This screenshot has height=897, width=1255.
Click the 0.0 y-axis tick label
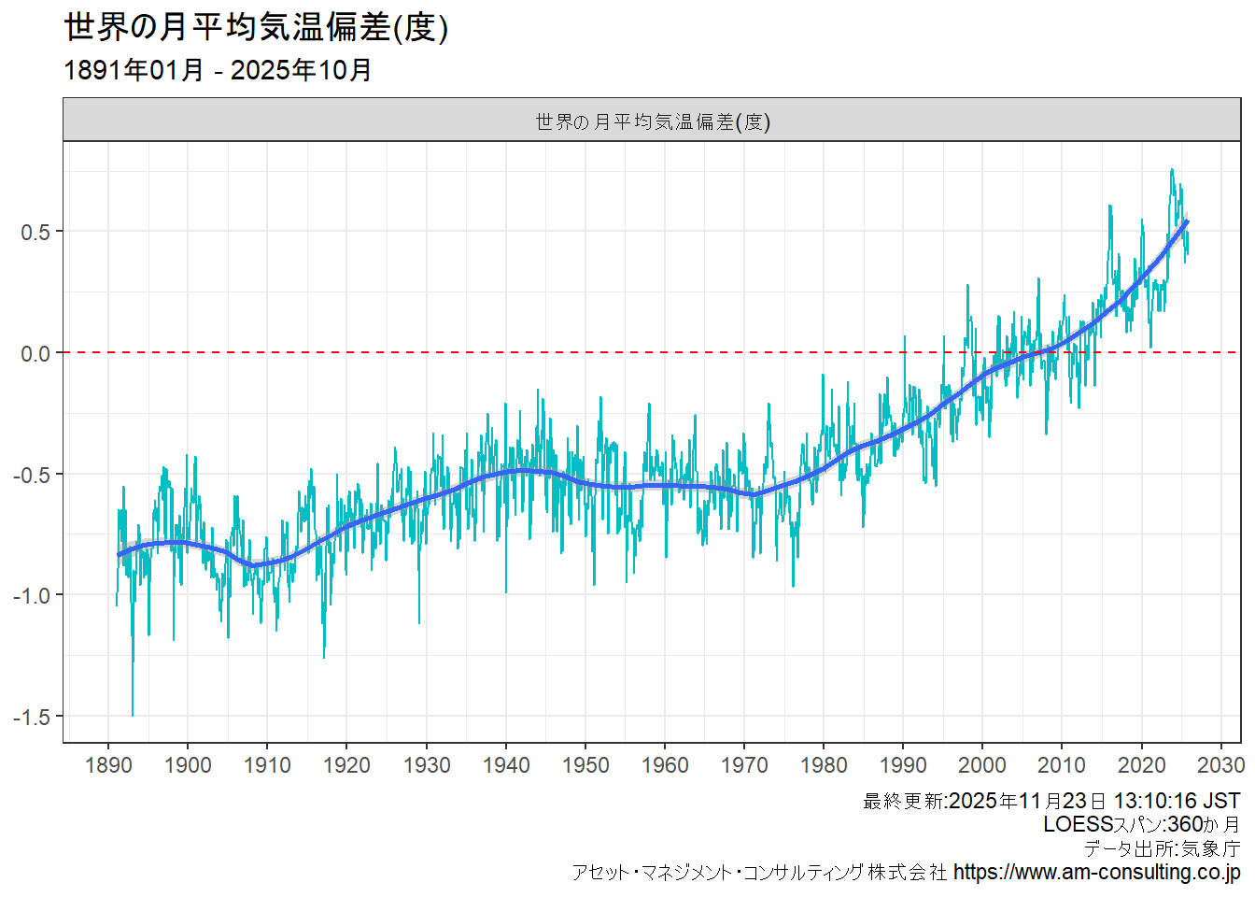point(35,353)
